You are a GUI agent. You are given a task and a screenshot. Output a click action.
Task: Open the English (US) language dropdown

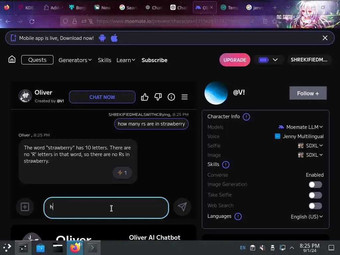307,216
